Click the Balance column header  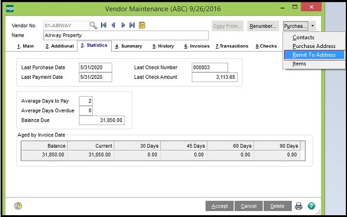(45, 146)
